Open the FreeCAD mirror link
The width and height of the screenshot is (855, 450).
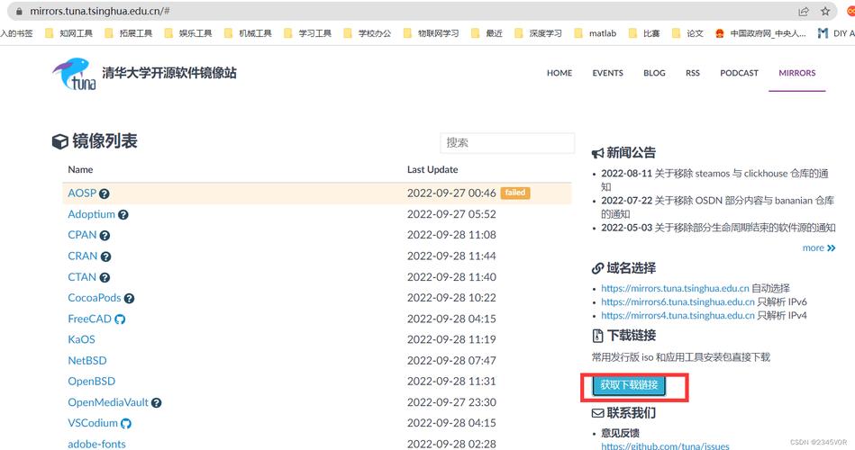point(89,319)
